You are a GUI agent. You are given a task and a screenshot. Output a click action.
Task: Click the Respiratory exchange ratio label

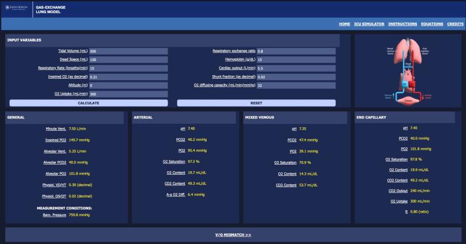234,51
